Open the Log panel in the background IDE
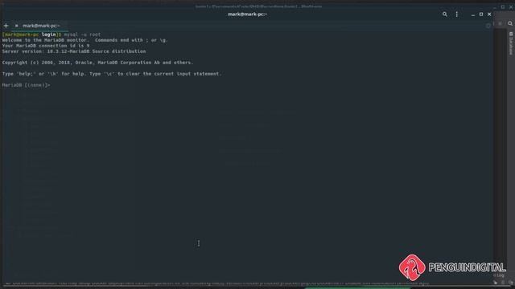515x289 pixels. tap(500, 275)
